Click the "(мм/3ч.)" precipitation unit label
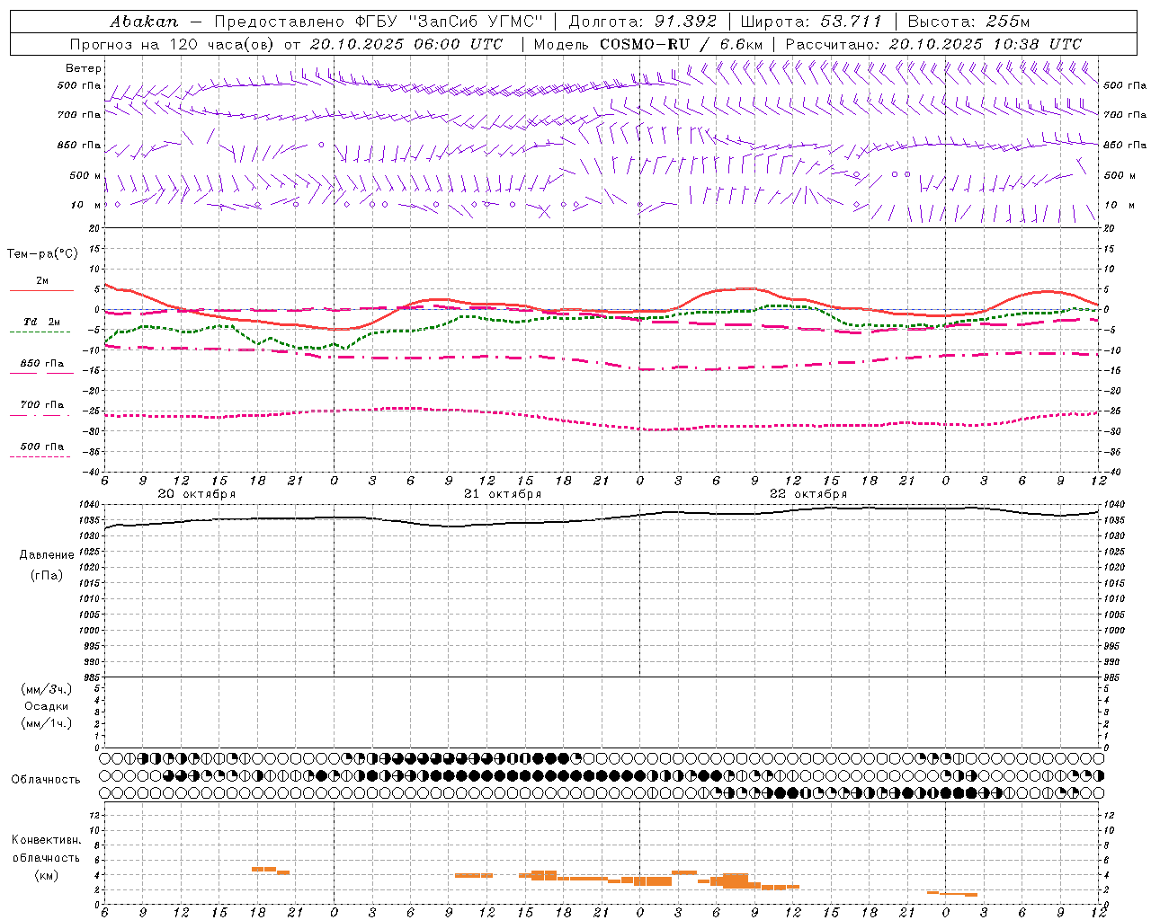This screenshot has width=1151, height=920. [47, 689]
